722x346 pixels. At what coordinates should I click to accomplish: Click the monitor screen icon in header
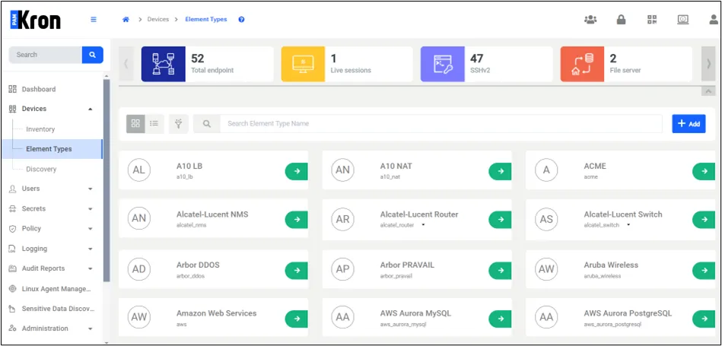pyautogui.click(x=683, y=20)
